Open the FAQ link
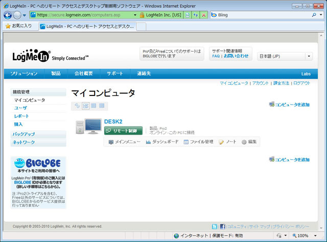The height and width of the screenshot is (242, 327). [x=216, y=56]
